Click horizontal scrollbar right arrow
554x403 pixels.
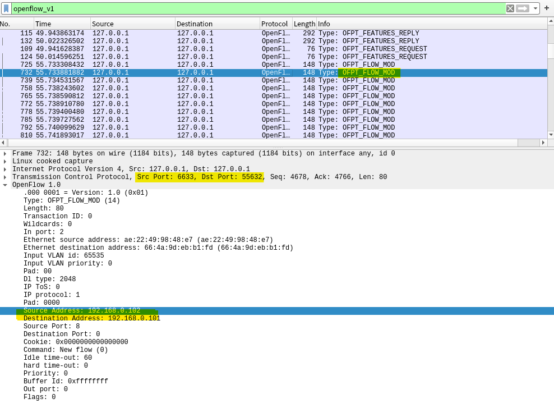point(543,143)
